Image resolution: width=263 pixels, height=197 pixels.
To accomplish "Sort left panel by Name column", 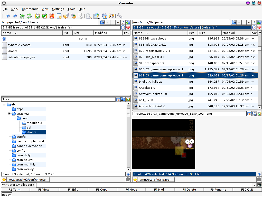I will [x=32, y=33].
